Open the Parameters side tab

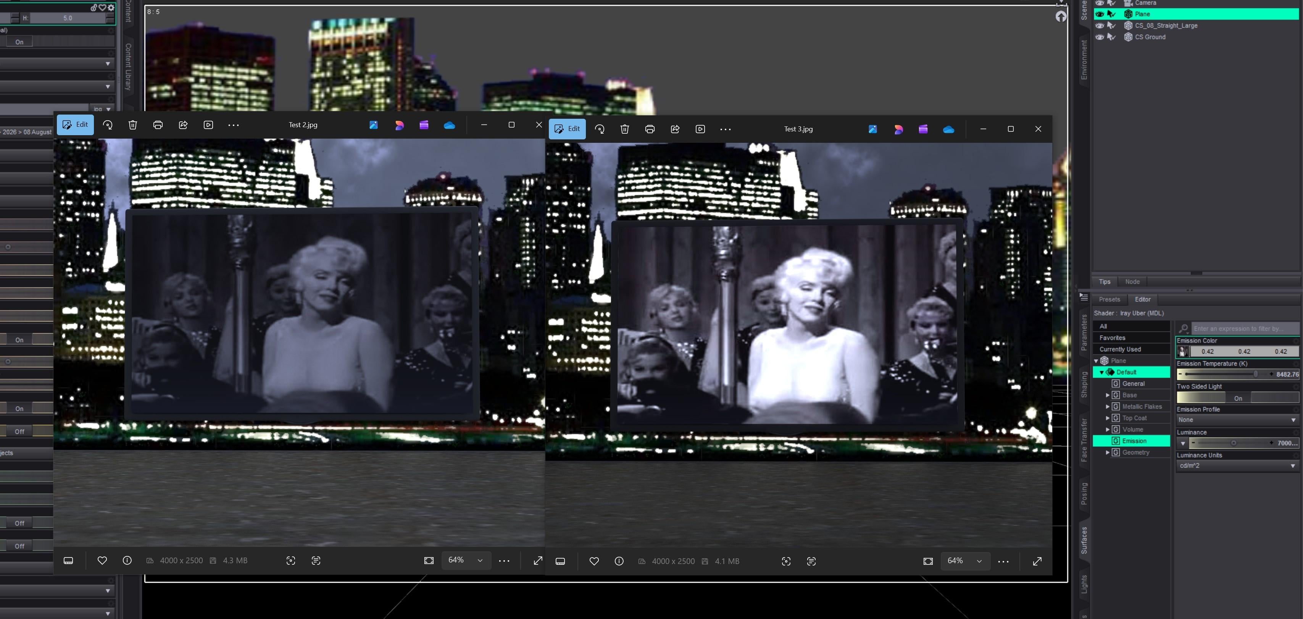[1084, 333]
